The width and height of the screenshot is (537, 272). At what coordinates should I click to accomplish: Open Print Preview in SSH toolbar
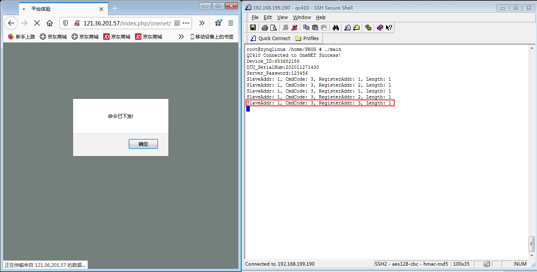(273, 27)
